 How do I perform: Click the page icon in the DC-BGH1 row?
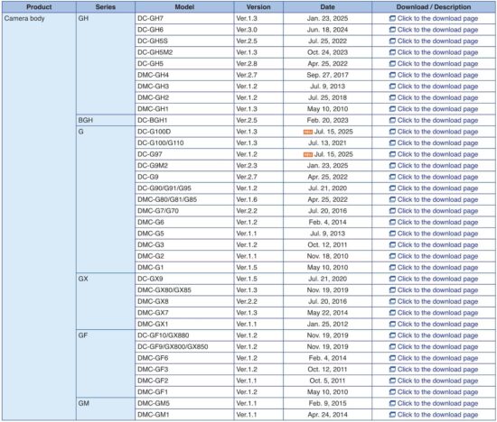click(x=392, y=120)
